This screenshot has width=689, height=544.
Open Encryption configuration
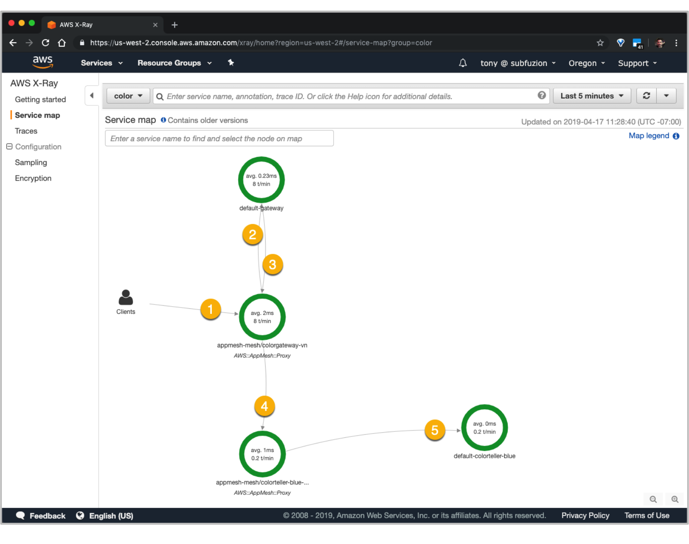click(x=33, y=178)
